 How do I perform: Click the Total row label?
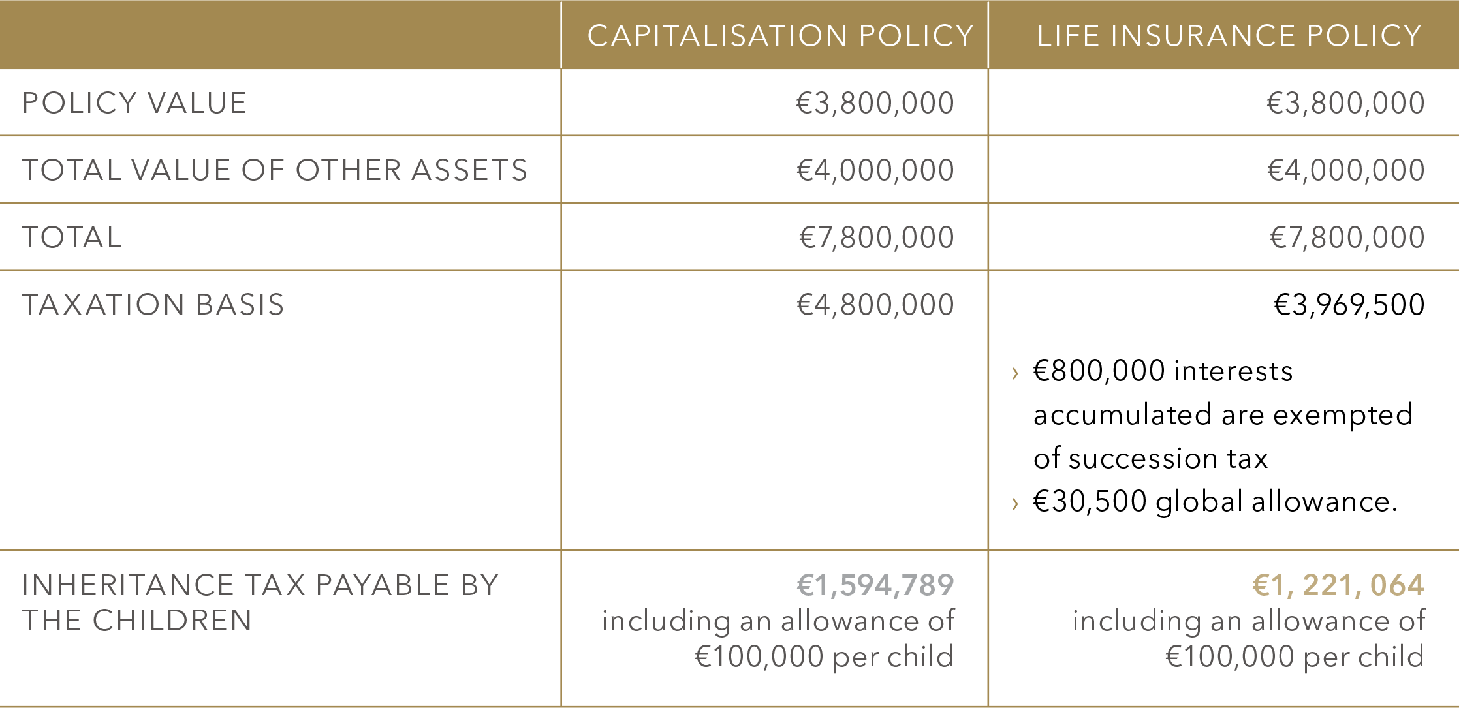tap(72, 238)
